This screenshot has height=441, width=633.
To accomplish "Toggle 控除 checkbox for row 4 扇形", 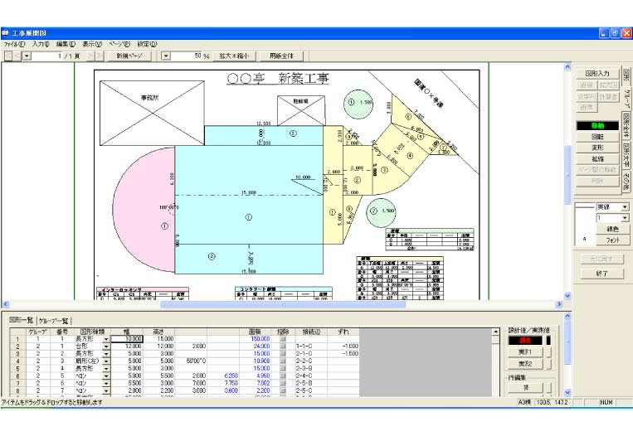I will tap(283, 361).
